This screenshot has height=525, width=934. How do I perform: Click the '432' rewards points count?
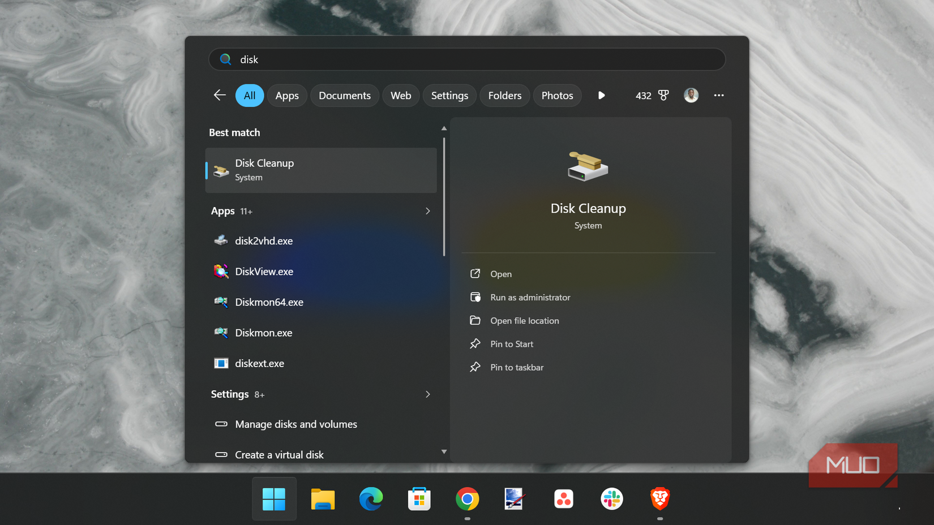[644, 96]
